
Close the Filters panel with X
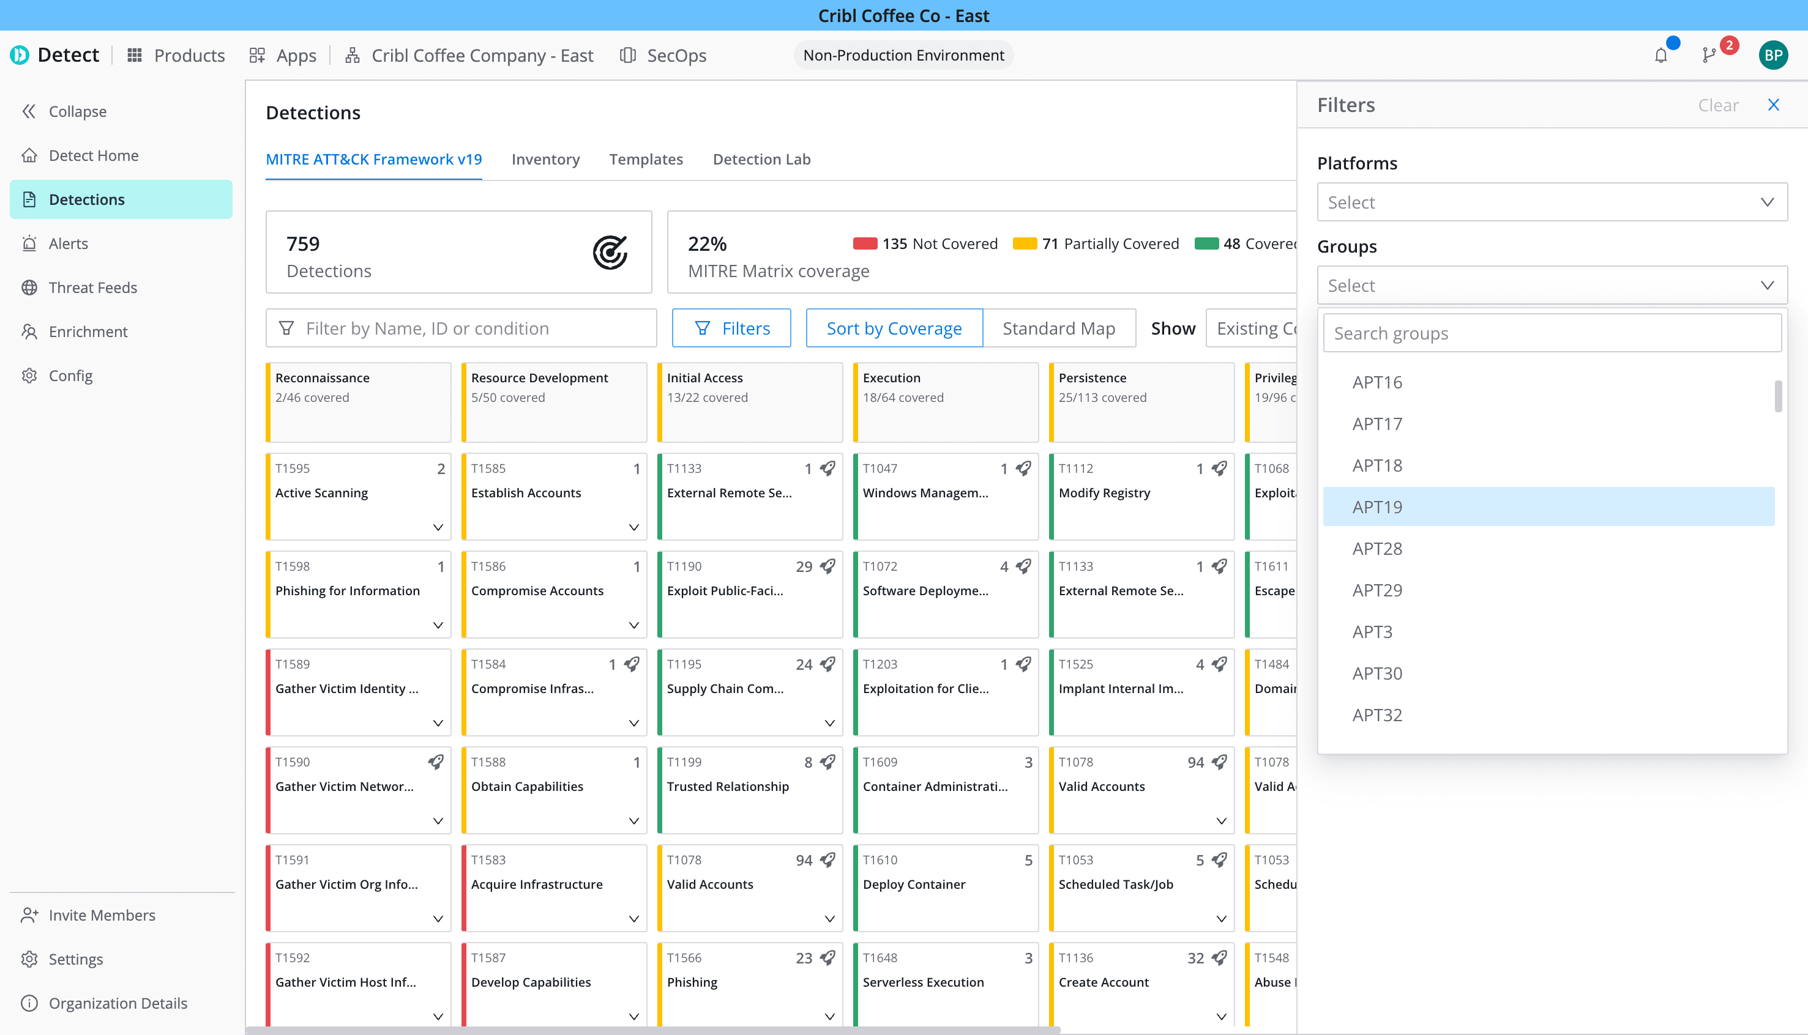point(1773,105)
